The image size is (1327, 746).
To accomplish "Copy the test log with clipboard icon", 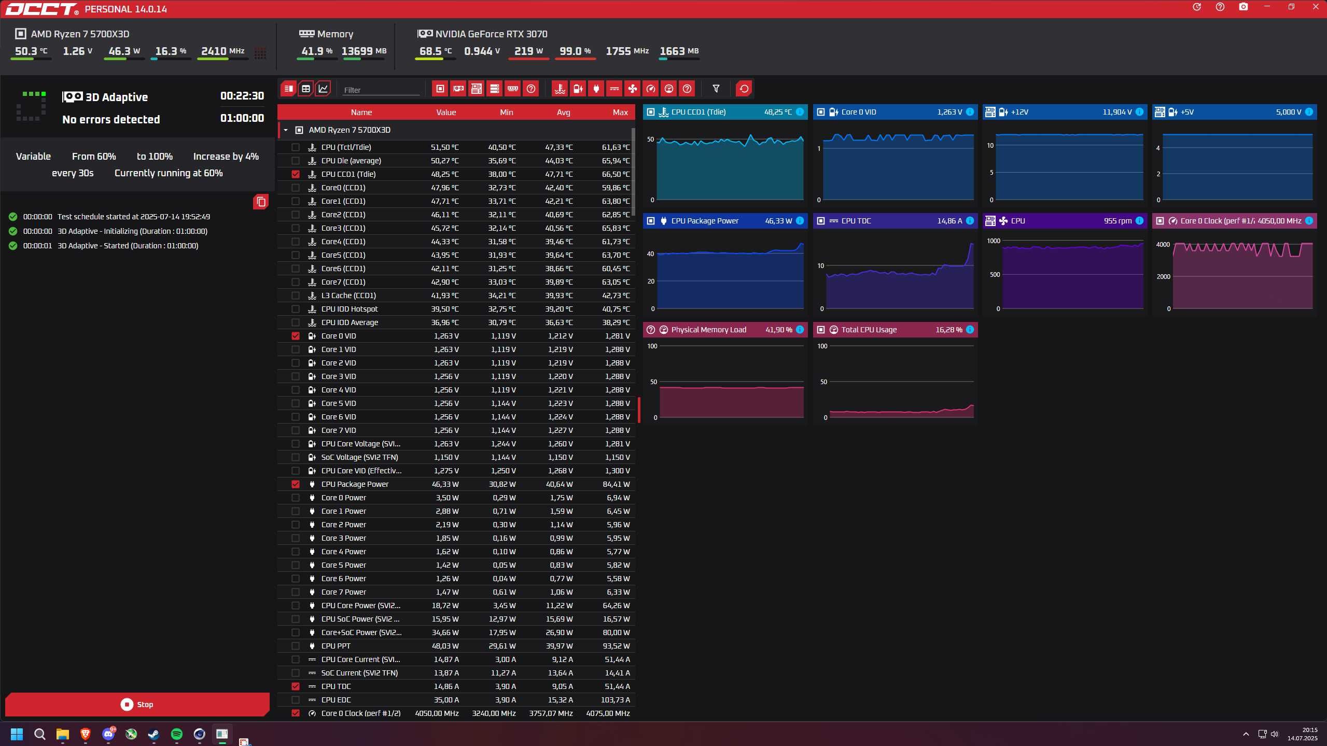I will (x=261, y=202).
